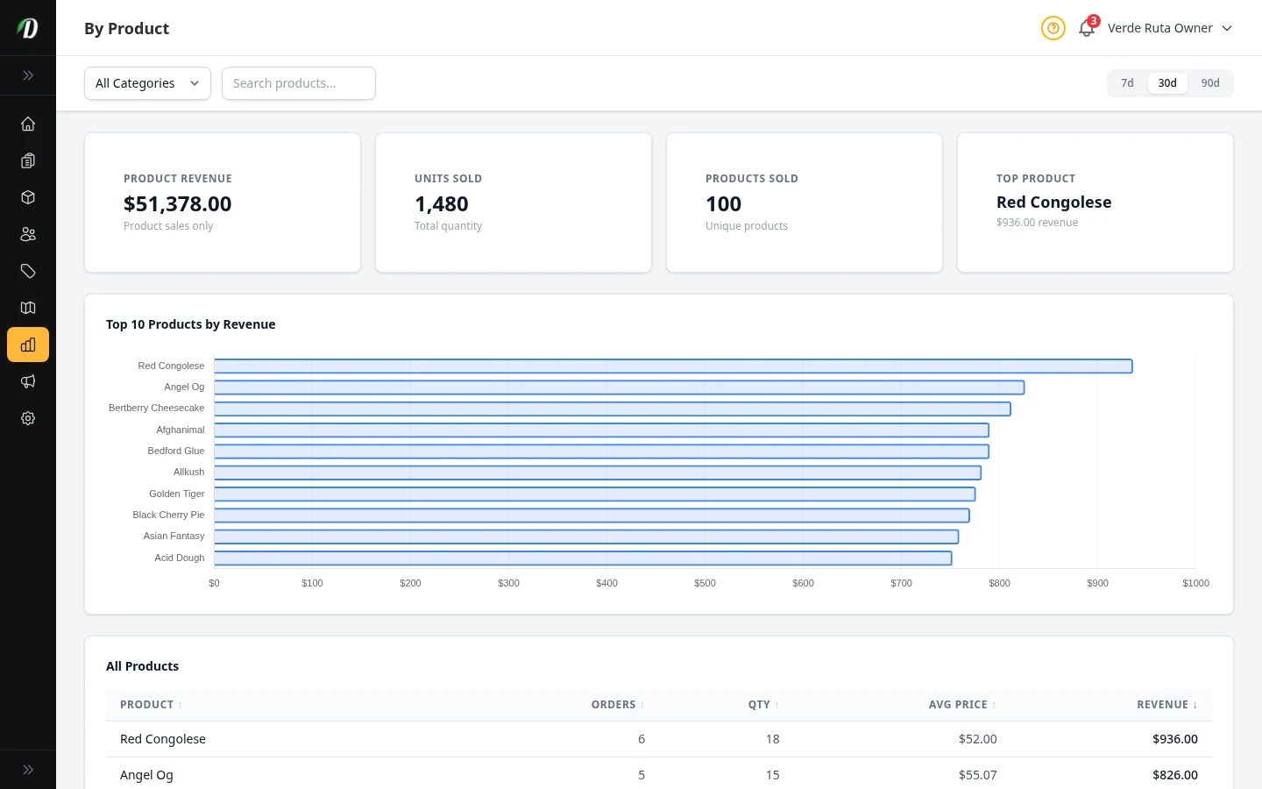The height and width of the screenshot is (789, 1262).
Task: Enable the 90d time range filter
Action: (1210, 83)
